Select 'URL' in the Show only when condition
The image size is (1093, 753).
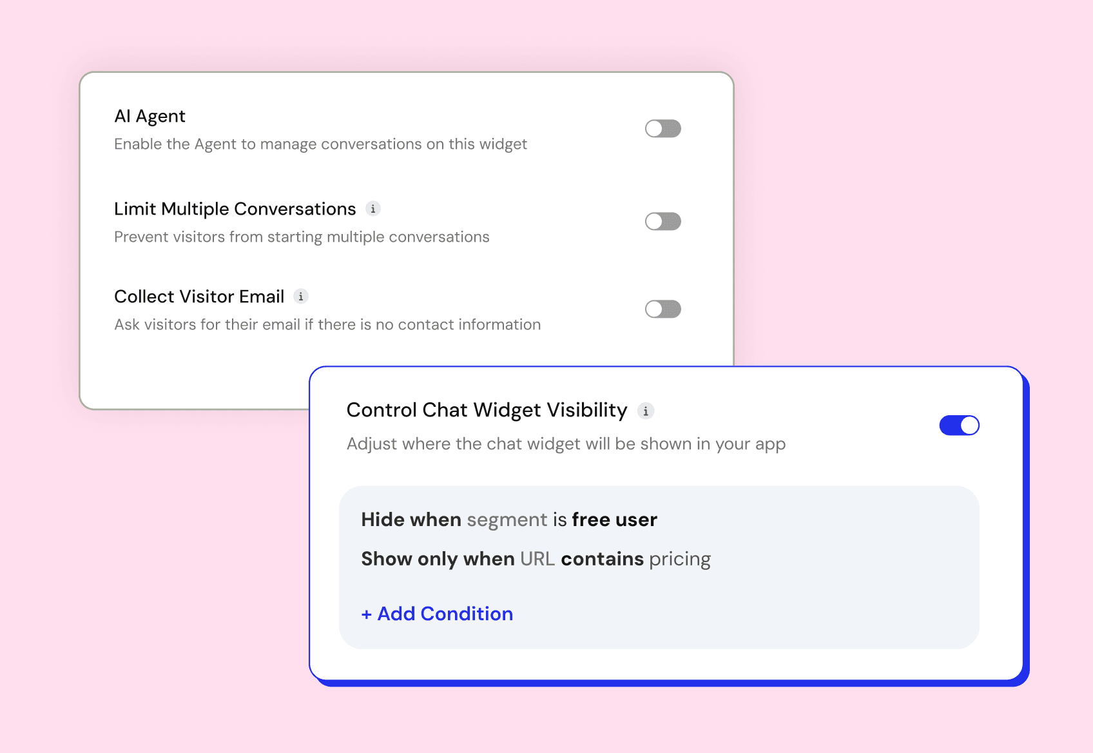pyautogui.click(x=537, y=558)
